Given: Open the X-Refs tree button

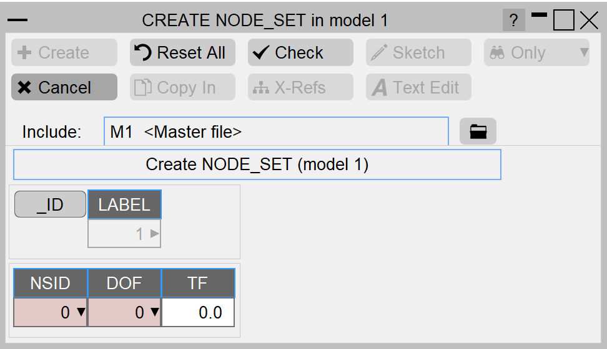Looking at the screenshot, I should click(x=300, y=87).
